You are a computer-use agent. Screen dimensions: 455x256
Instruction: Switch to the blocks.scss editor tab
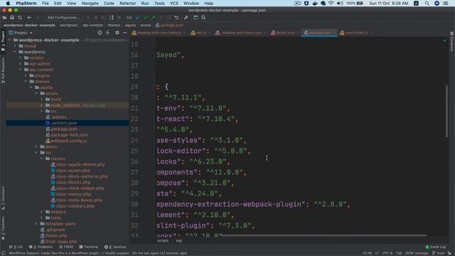click(x=285, y=33)
